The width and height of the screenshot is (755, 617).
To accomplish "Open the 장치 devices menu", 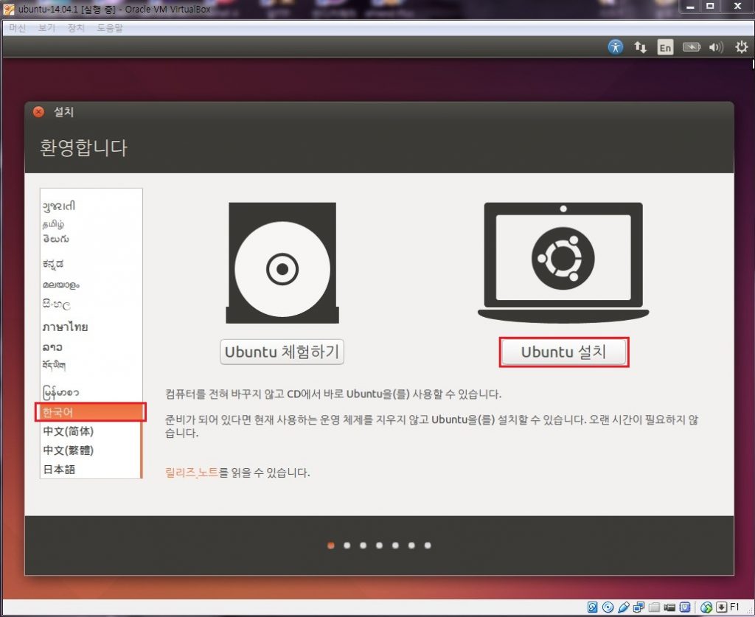I will [x=76, y=28].
